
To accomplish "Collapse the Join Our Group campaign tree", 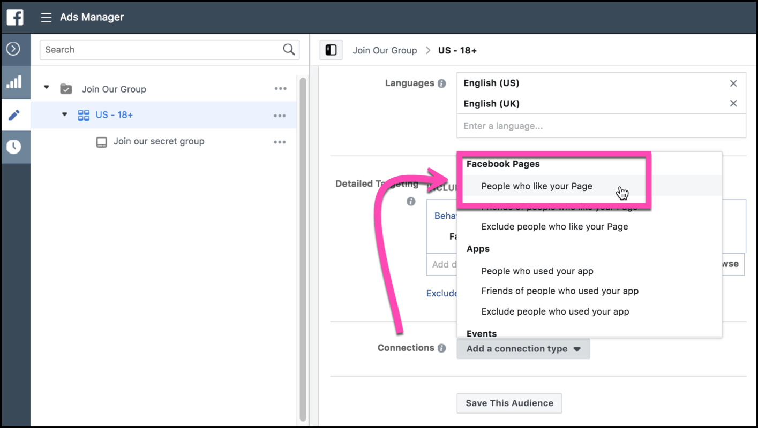I will (47, 87).
